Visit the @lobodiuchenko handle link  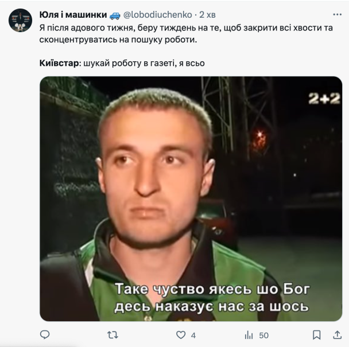(157, 15)
